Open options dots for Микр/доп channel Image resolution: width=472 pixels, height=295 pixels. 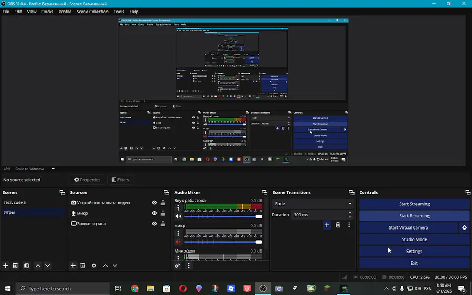click(178, 258)
